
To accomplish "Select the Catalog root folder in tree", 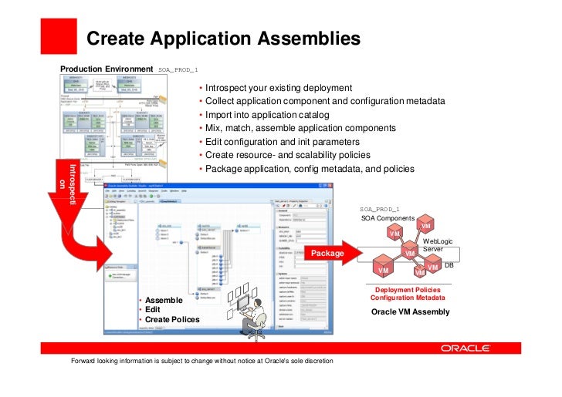I will coord(111,207).
